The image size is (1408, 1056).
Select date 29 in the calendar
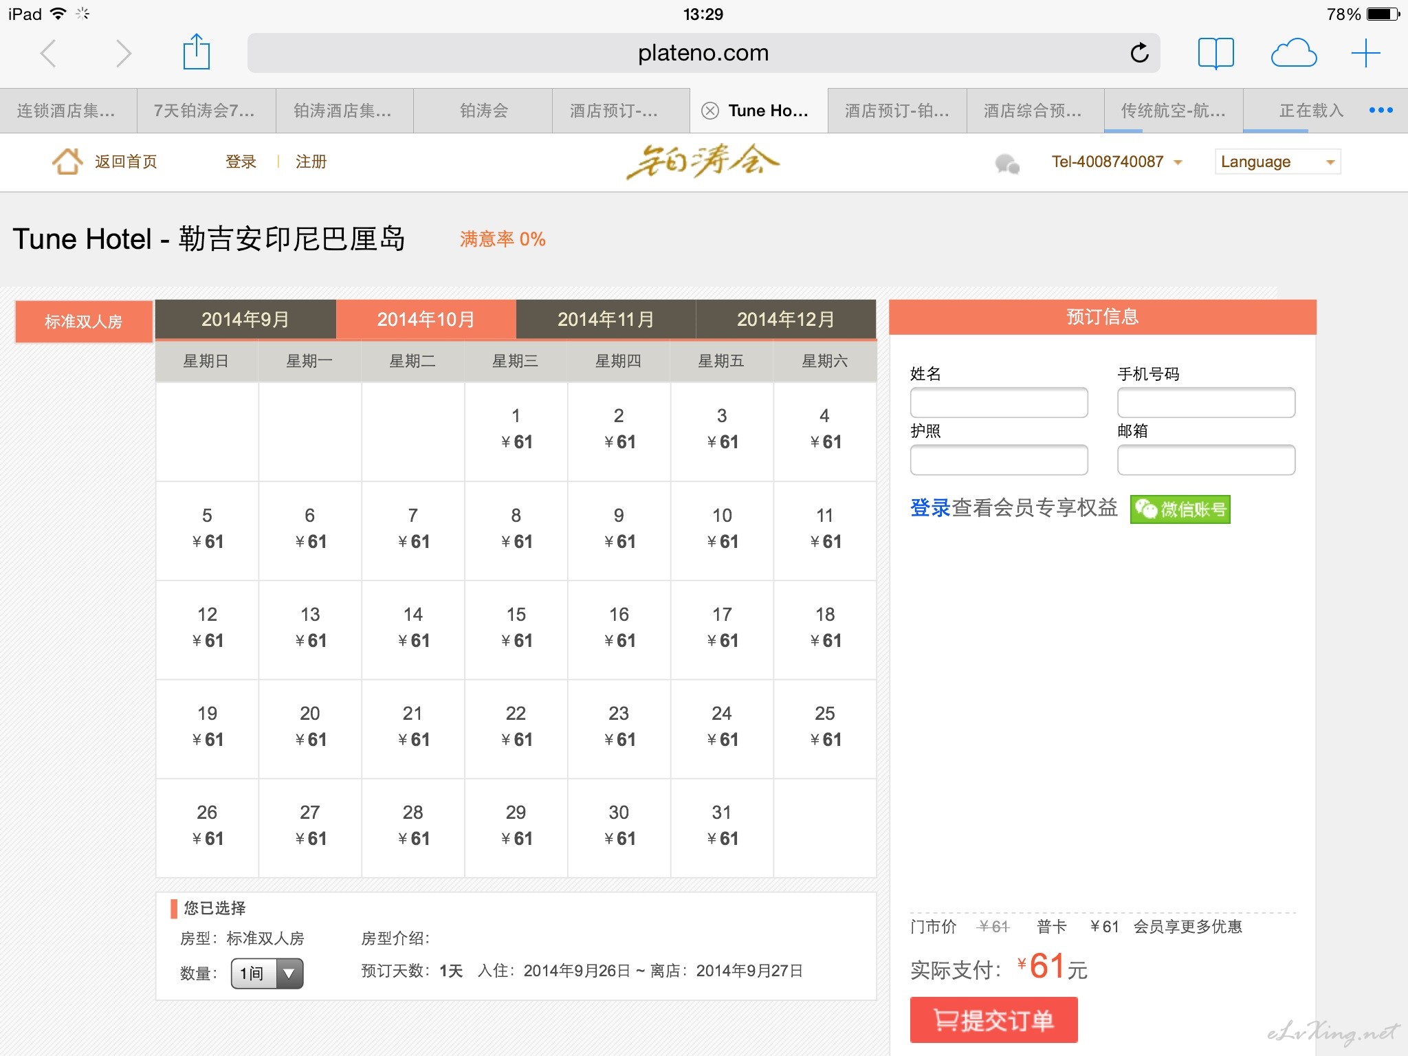[x=516, y=826]
